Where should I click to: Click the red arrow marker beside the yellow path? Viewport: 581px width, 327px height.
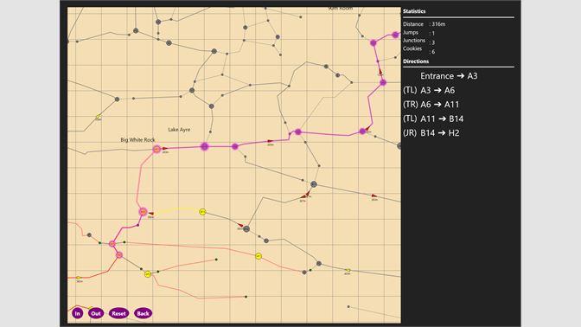(x=150, y=214)
